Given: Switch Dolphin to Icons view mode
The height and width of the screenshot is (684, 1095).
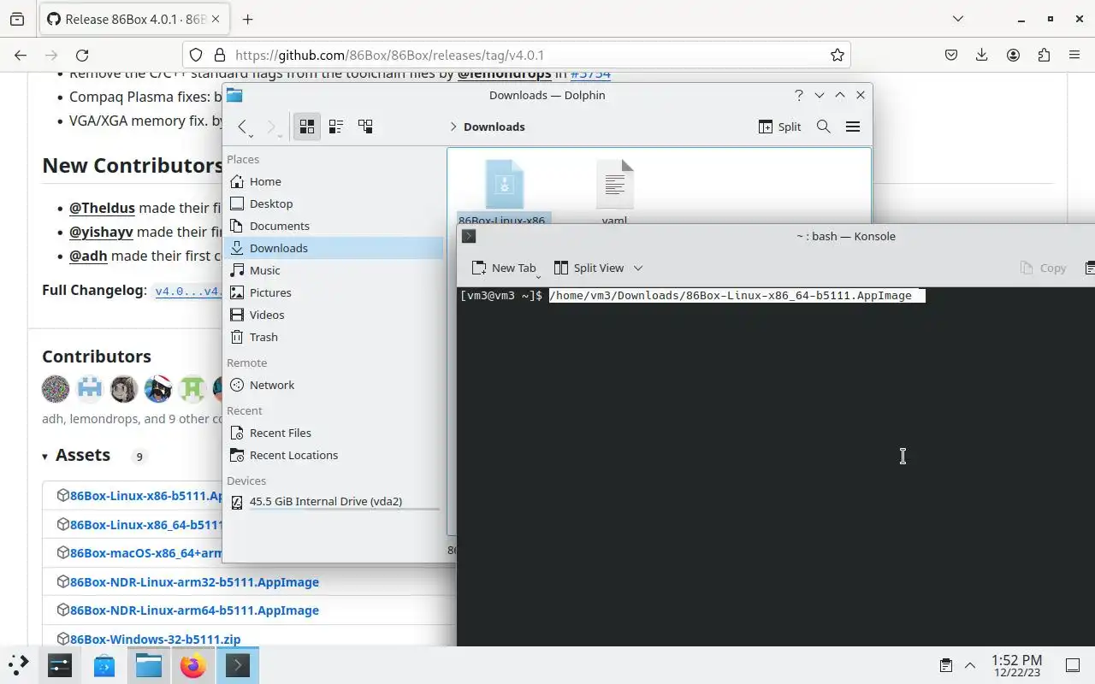Looking at the screenshot, I should tap(306, 127).
